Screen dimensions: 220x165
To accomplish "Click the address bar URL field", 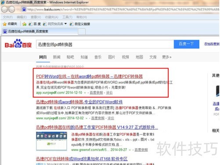I will tap(123, 9).
